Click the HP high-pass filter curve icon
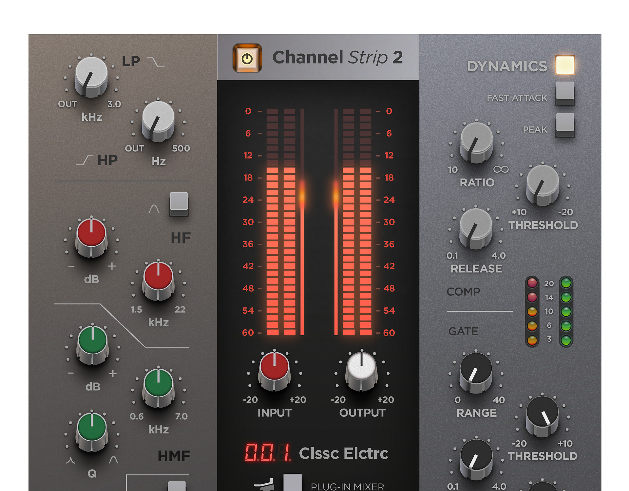The image size is (629, 491). pyautogui.click(x=85, y=160)
